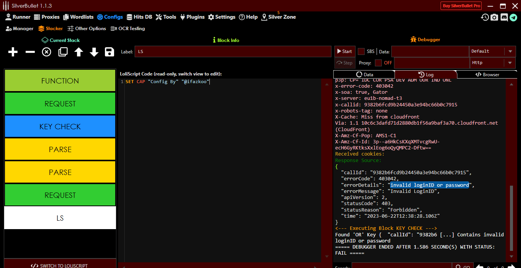Switch to the Browser tab in the Debugger
The image size is (521, 268).
(487, 74)
